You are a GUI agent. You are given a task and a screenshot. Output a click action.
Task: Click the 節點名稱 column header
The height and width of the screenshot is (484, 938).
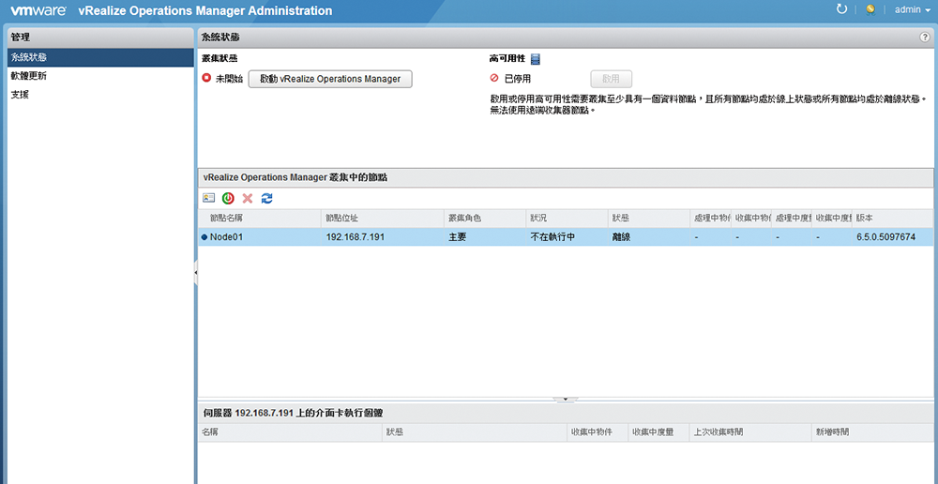pos(260,219)
